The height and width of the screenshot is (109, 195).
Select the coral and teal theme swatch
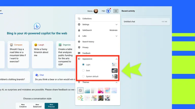coord(107,91)
